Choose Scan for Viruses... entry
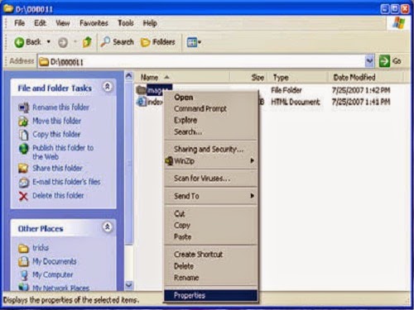 [211, 179]
